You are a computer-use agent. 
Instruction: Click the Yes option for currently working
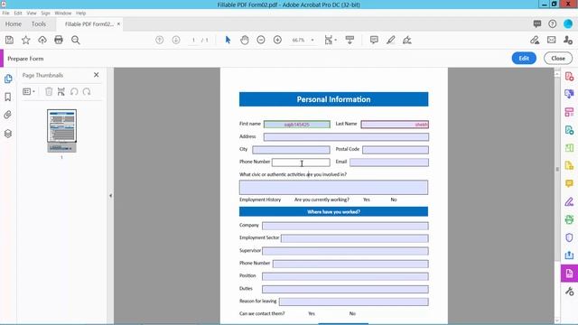pyautogui.click(x=366, y=200)
